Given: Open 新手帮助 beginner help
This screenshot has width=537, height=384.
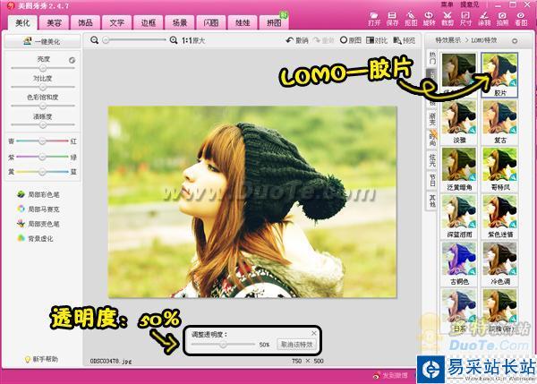Looking at the screenshot, I should click(41, 359).
